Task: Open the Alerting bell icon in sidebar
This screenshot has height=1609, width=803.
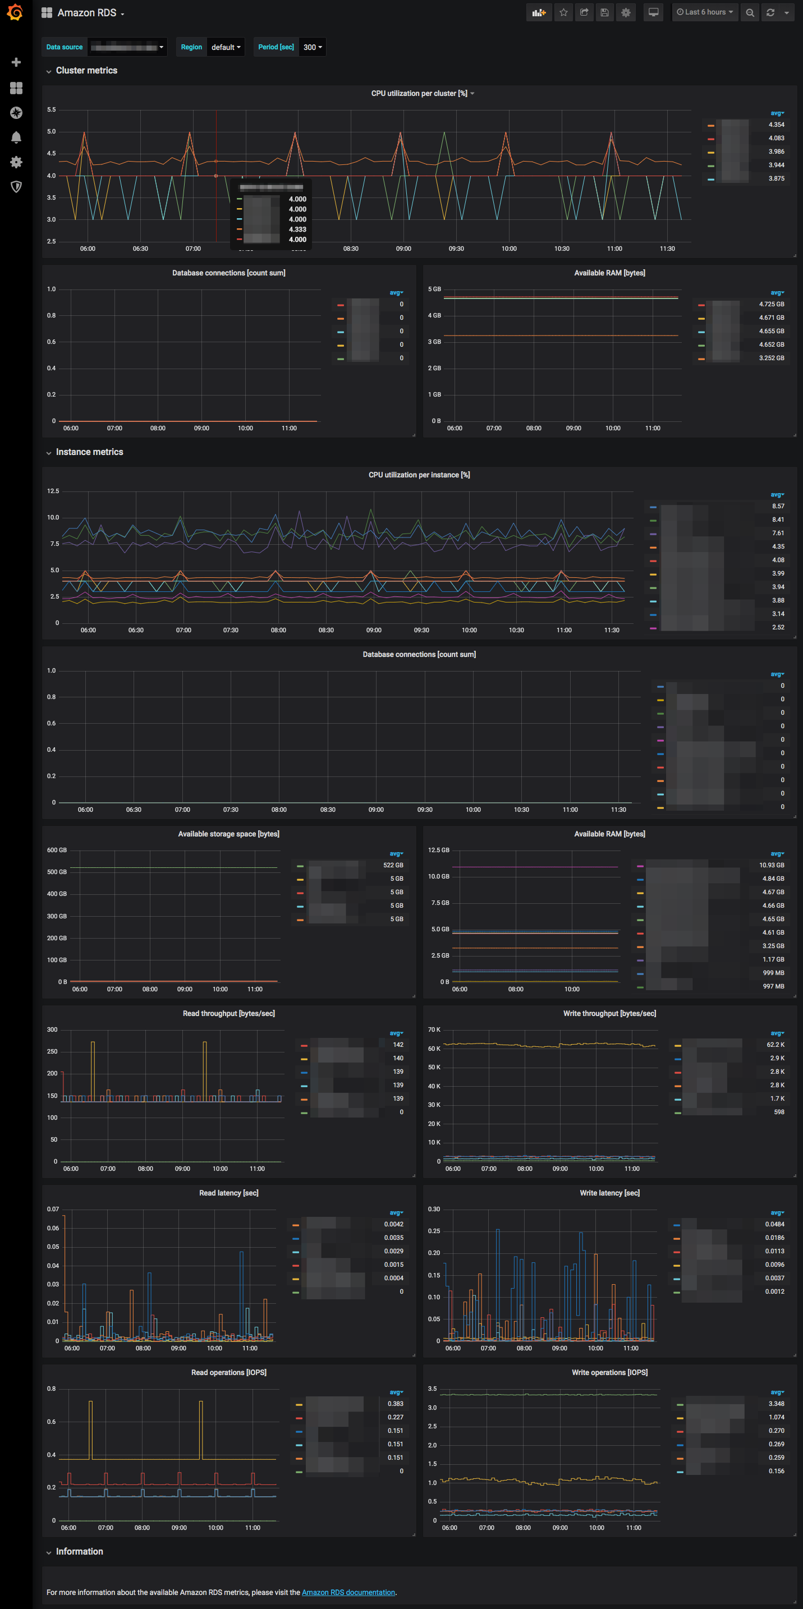Action: [x=16, y=137]
